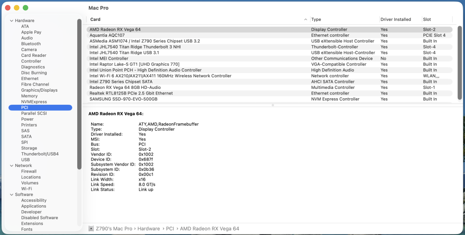The height and width of the screenshot is (235, 465).
Task: Select Intel JHL7540 Titan Ridge Thunderbolt 3 NHI
Action: tap(269, 47)
